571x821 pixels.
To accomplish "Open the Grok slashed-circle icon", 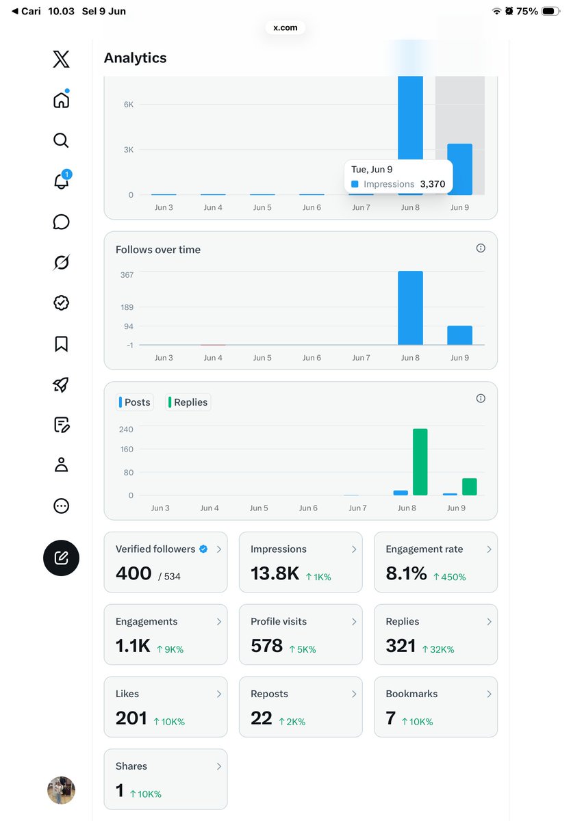I will click(61, 262).
